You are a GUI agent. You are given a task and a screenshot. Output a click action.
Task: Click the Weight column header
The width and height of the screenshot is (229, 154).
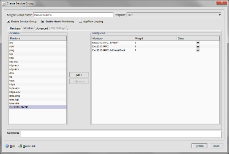coord(155,38)
